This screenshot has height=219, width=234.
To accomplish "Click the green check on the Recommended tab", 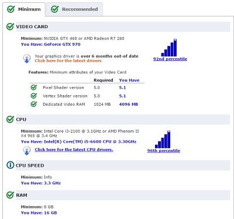I will point(55,9).
